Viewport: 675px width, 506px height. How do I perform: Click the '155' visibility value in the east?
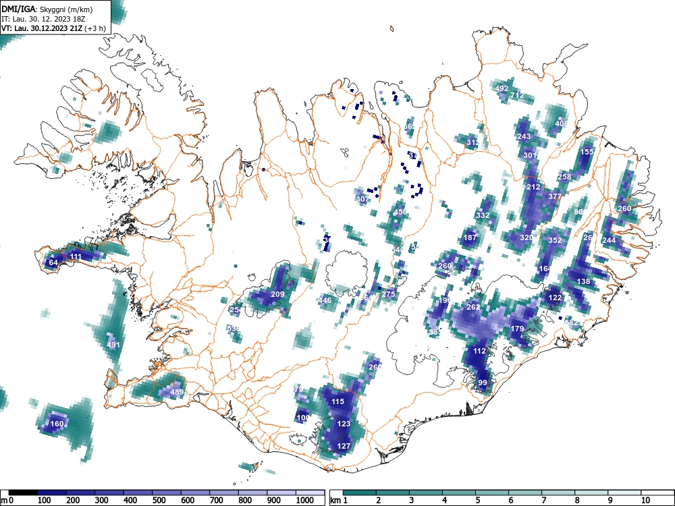[587, 152]
